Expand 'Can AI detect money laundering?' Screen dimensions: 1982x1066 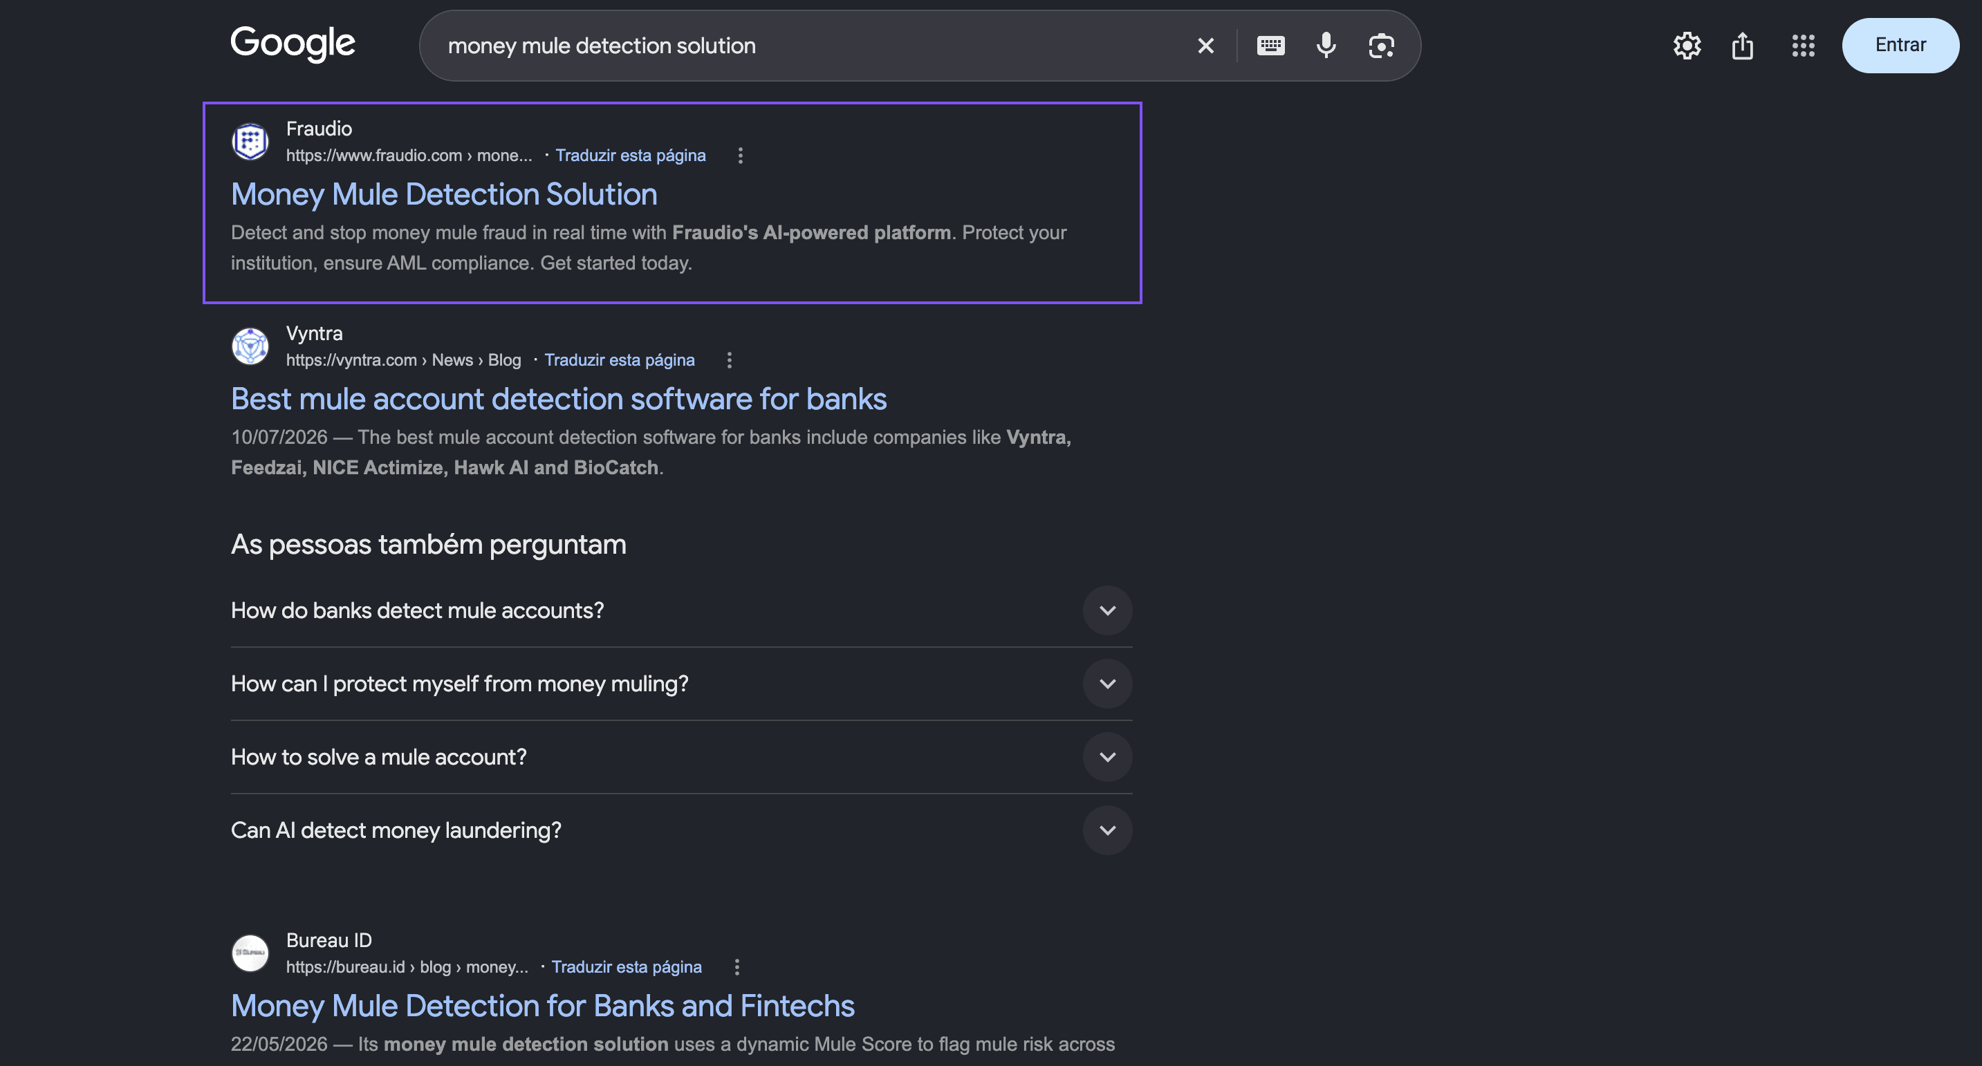tap(681, 831)
